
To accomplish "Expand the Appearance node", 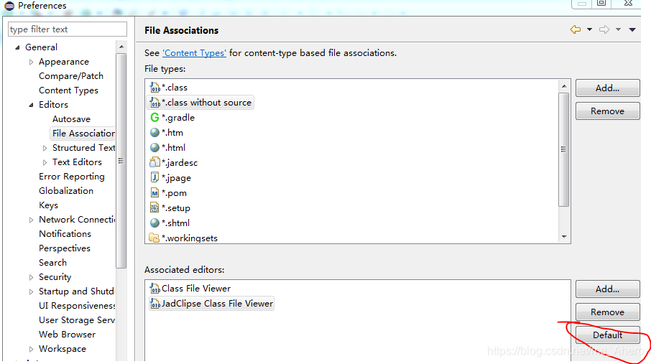I will click(31, 62).
